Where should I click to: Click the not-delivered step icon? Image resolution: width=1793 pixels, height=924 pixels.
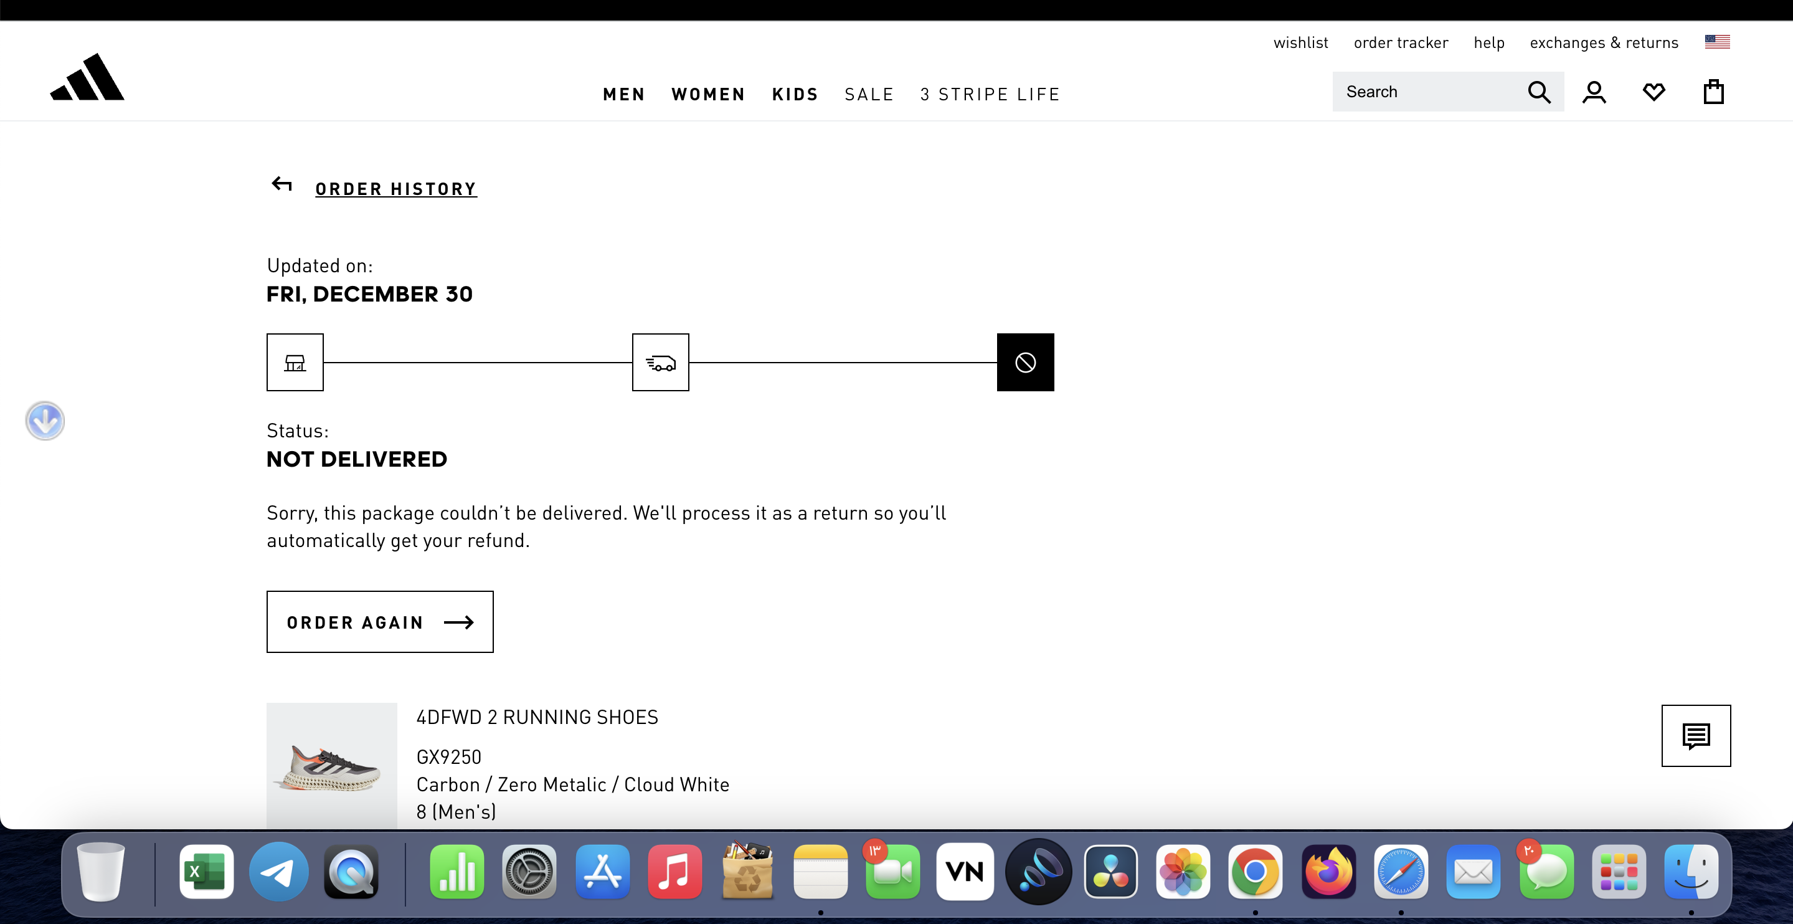click(x=1025, y=362)
